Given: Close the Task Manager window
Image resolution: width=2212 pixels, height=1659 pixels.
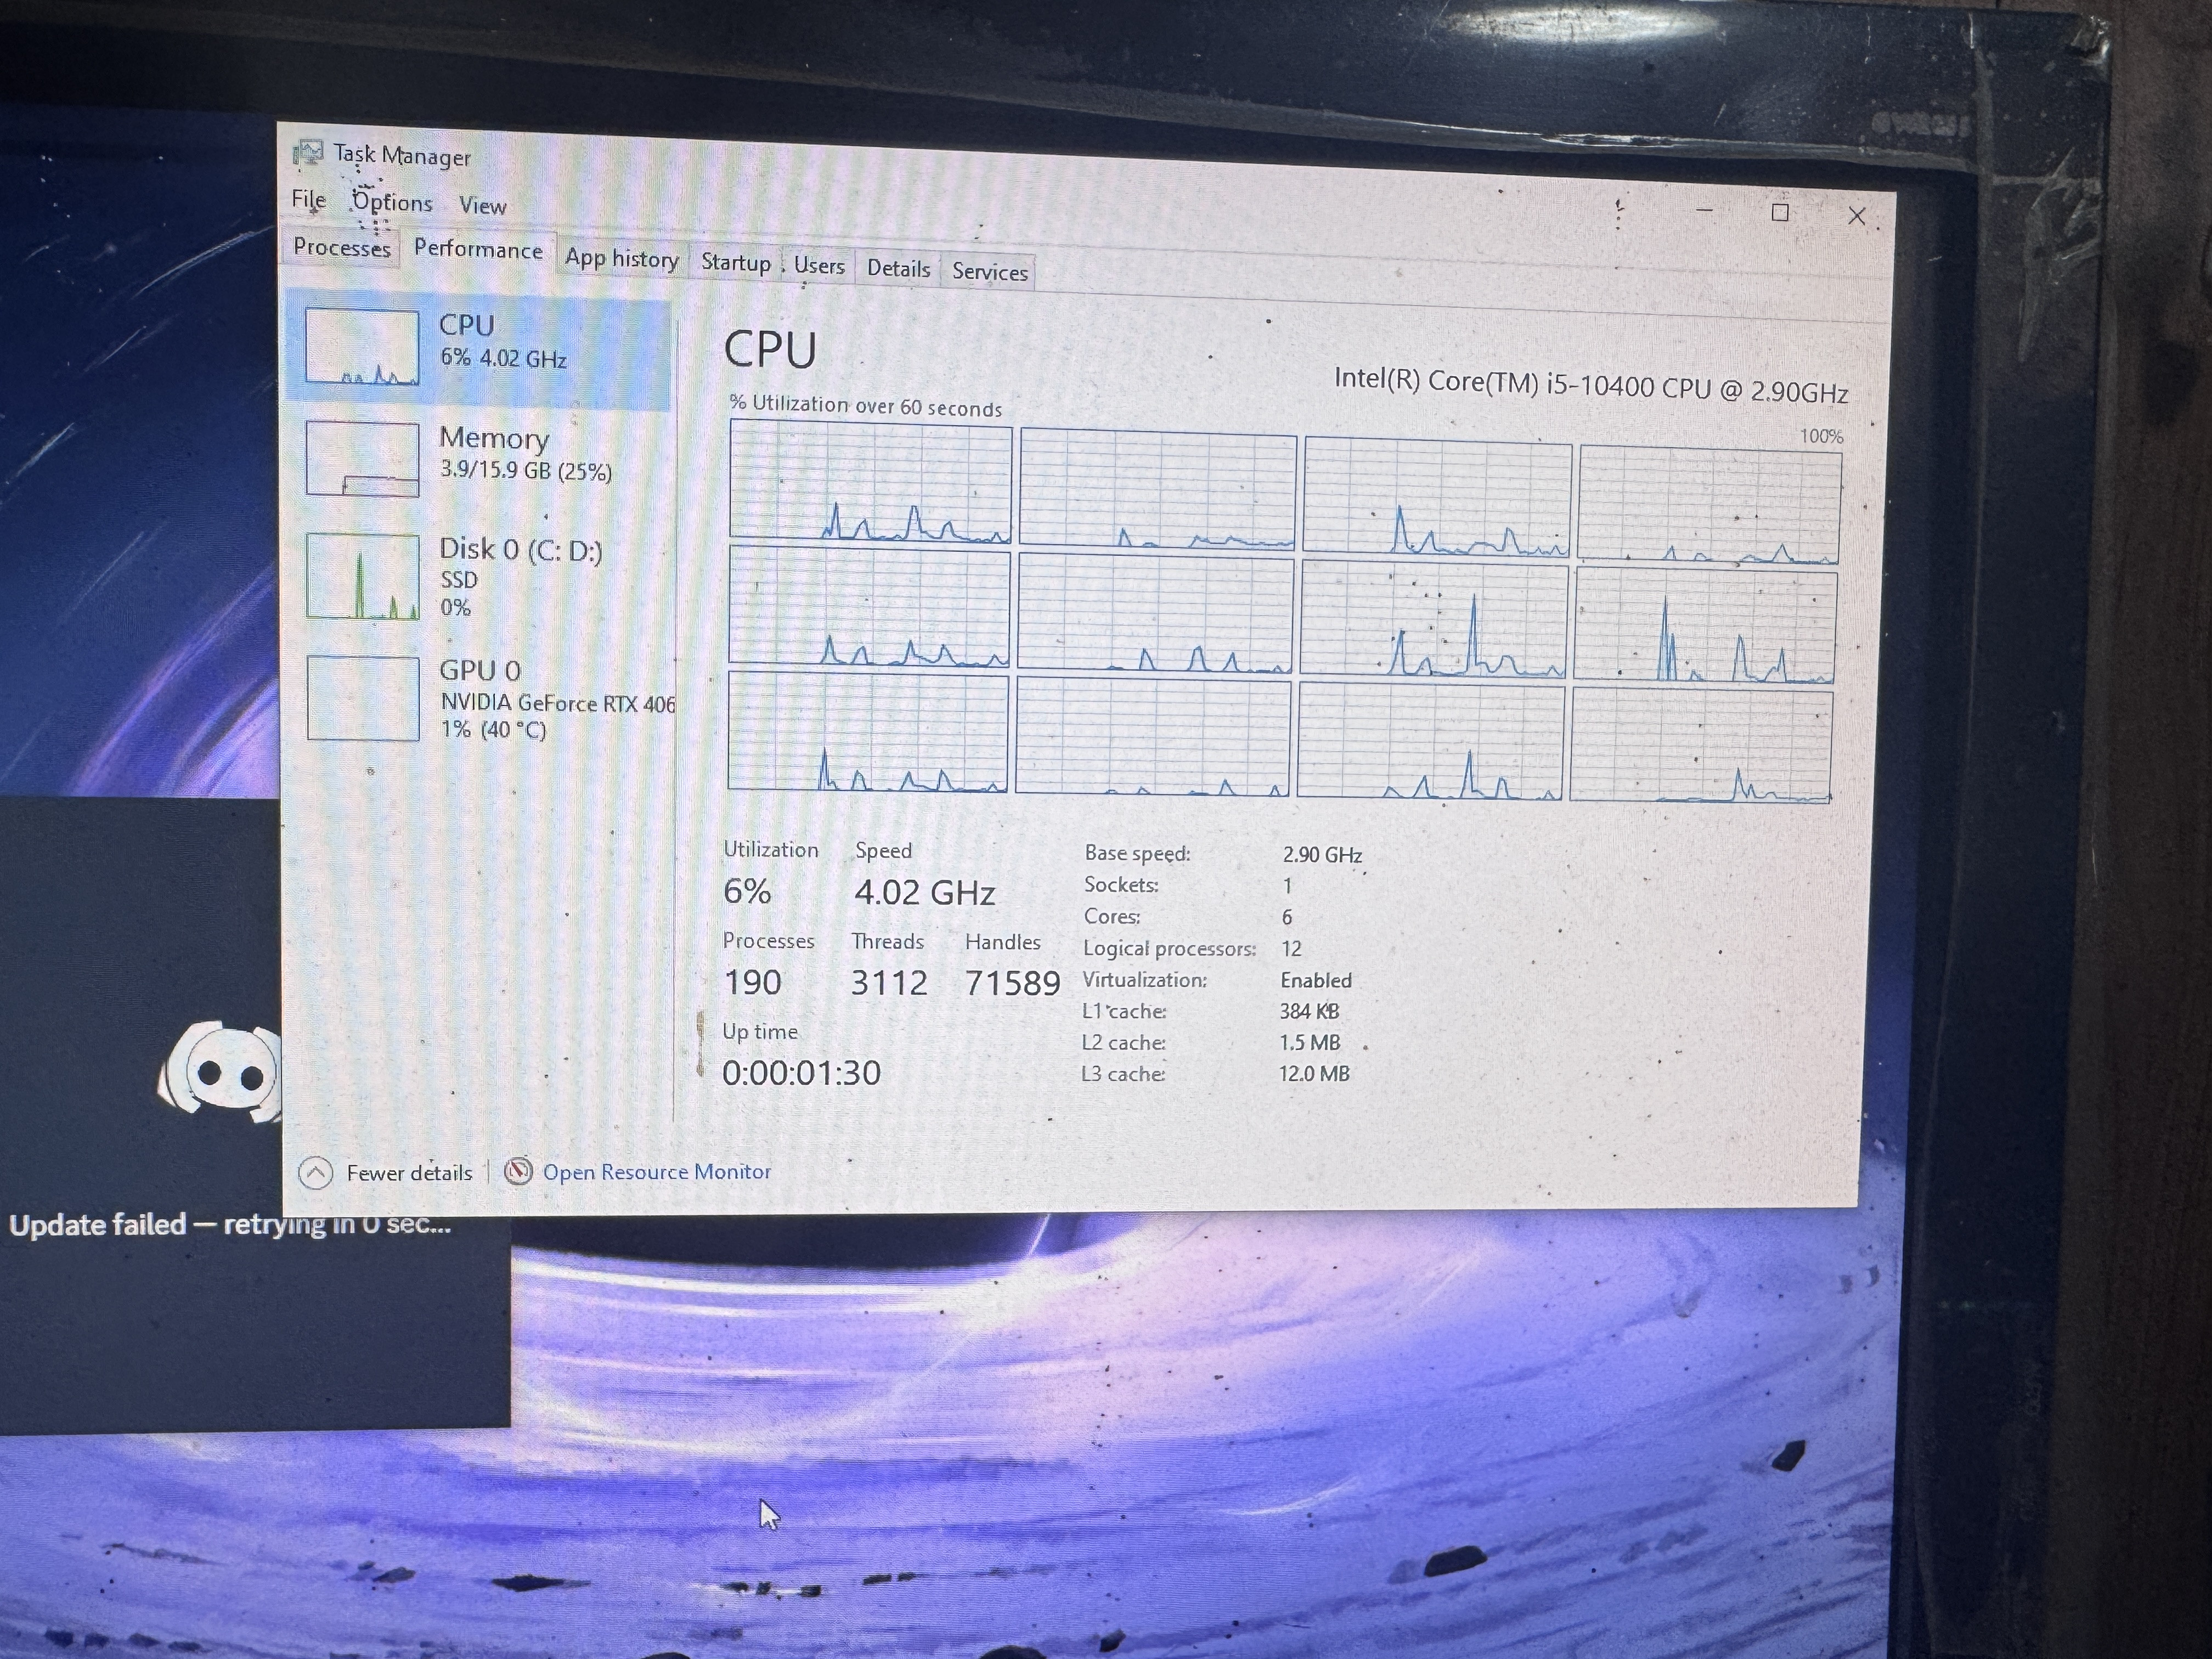Looking at the screenshot, I should 1857,216.
